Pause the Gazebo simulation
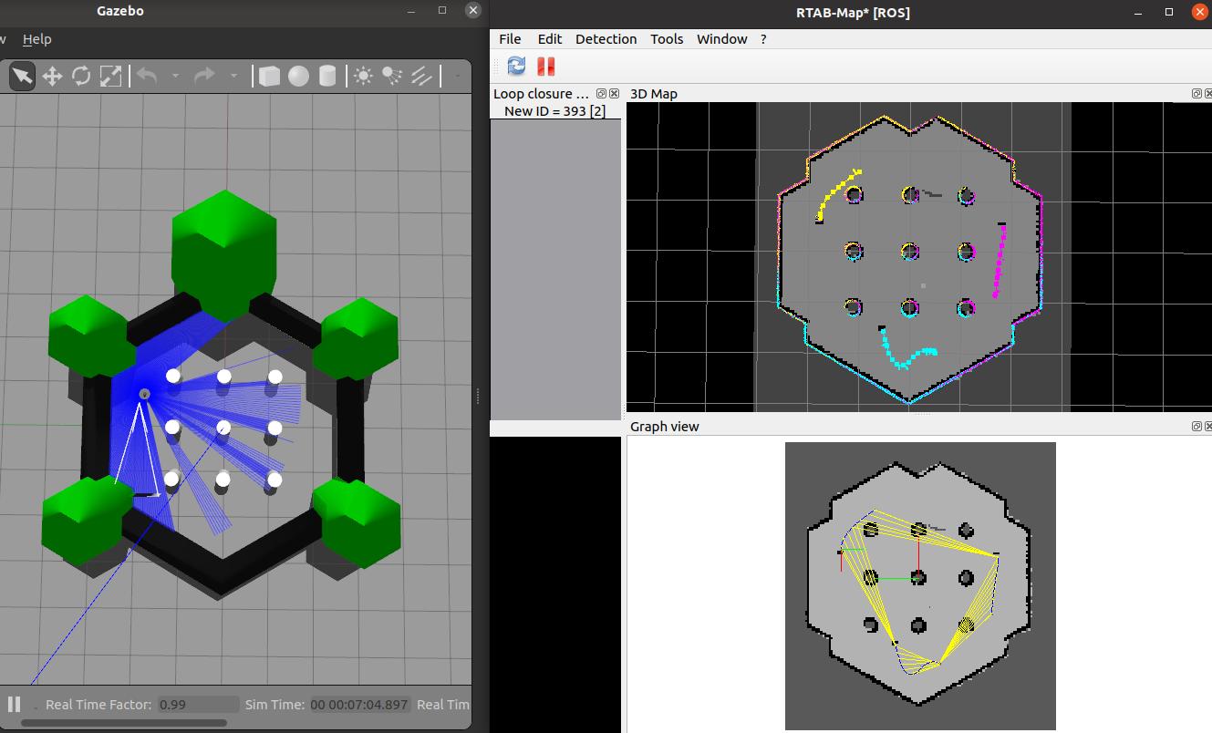Screen dimensions: 1212x733 14,704
